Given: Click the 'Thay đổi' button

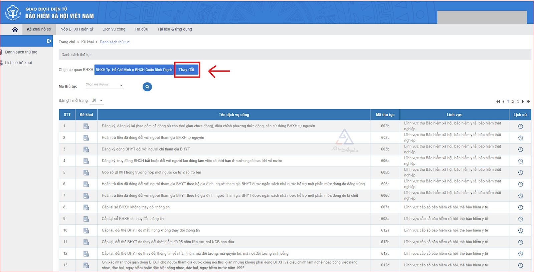Looking at the screenshot, I should 186,70.
